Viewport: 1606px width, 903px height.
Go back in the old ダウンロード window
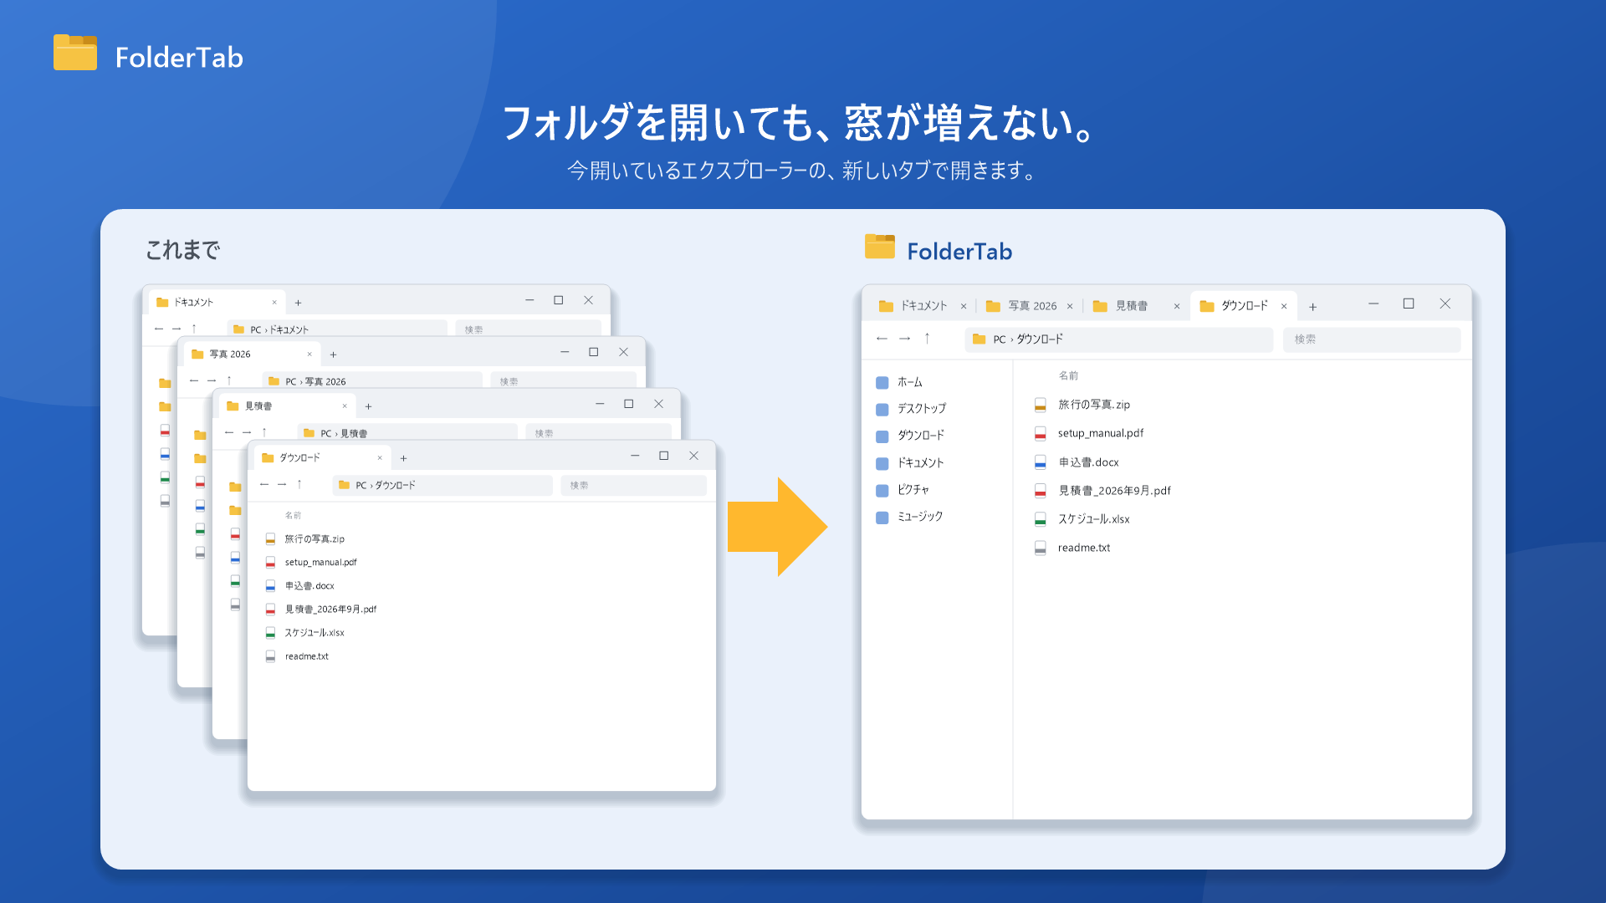pyautogui.click(x=264, y=485)
